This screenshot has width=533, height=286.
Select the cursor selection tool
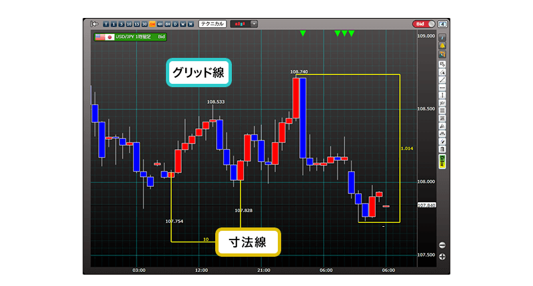click(x=442, y=64)
